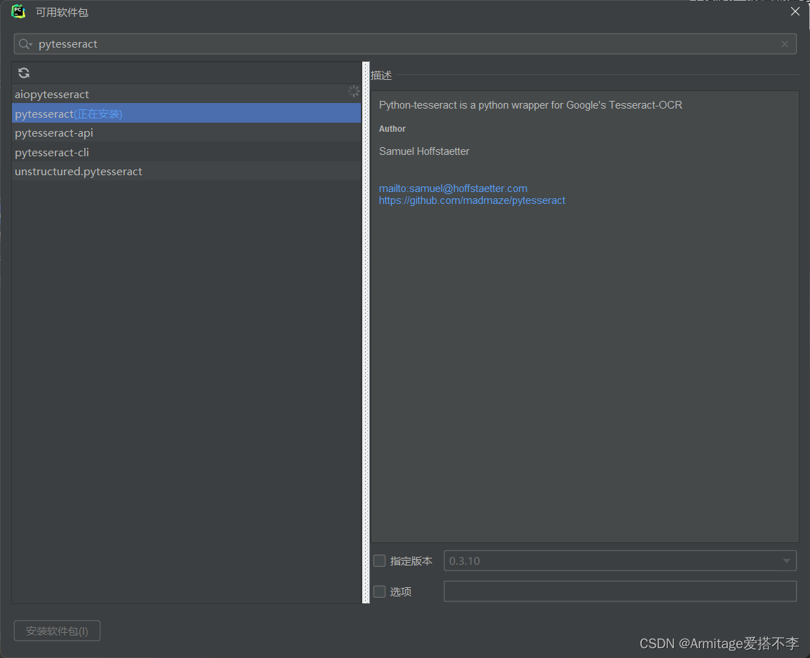Open the samuel@hoffstaetter.com mailto link
Image resolution: width=810 pixels, height=658 pixels.
[x=453, y=189]
